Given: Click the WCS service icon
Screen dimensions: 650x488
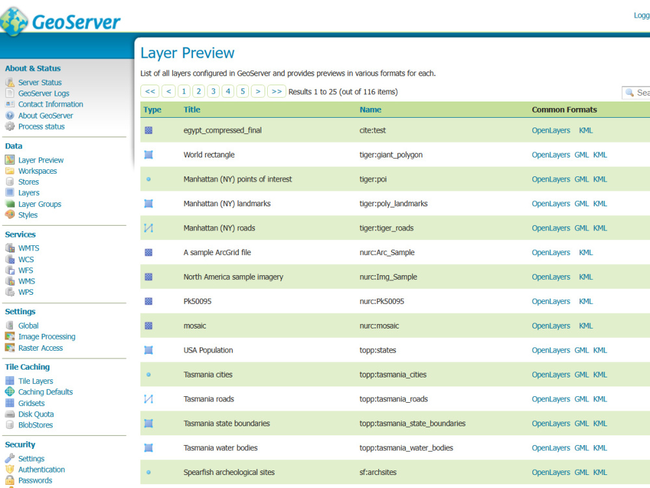Looking at the screenshot, I should pyautogui.click(x=10, y=260).
